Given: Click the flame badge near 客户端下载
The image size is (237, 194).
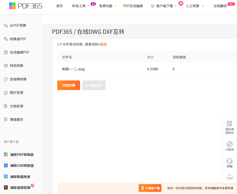Looking at the screenshot, I should [x=181, y=3].
